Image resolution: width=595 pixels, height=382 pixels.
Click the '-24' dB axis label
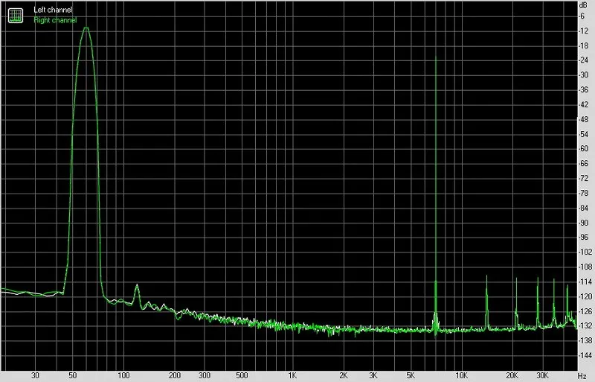coord(584,60)
